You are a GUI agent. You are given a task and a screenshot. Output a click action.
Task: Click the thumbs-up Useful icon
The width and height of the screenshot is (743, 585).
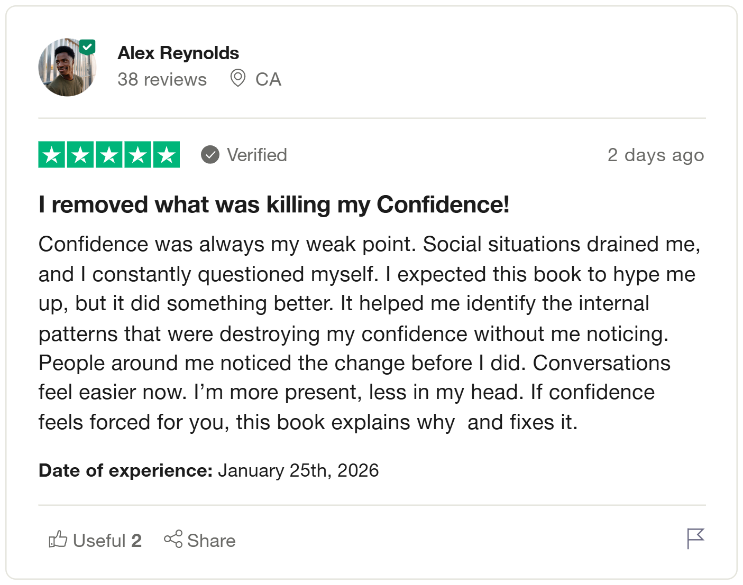tap(58, 540)
